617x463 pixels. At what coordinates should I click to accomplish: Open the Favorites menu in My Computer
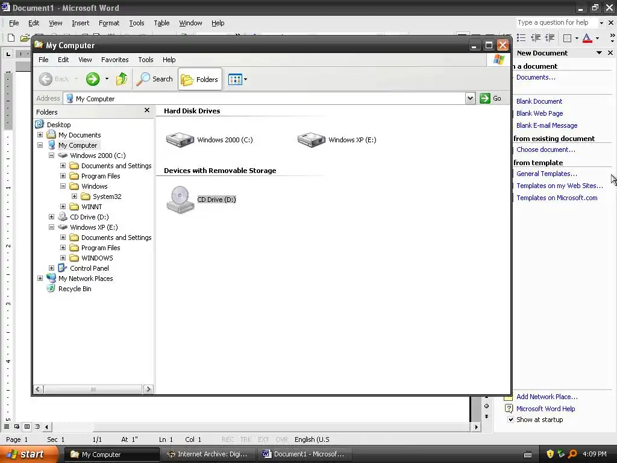[115, 60]
